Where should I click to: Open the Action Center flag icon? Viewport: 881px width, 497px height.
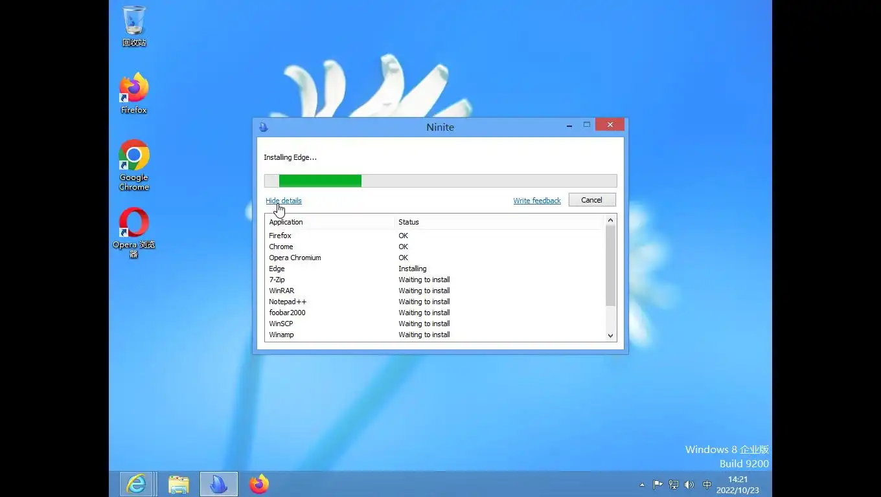tap(658, 485)
